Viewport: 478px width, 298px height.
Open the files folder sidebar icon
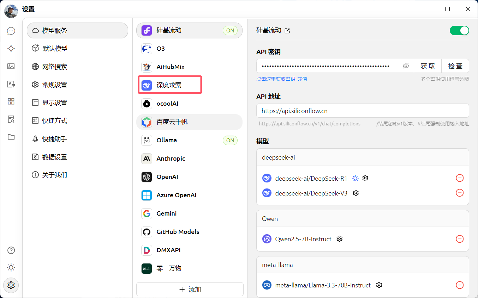coord(11,137)
